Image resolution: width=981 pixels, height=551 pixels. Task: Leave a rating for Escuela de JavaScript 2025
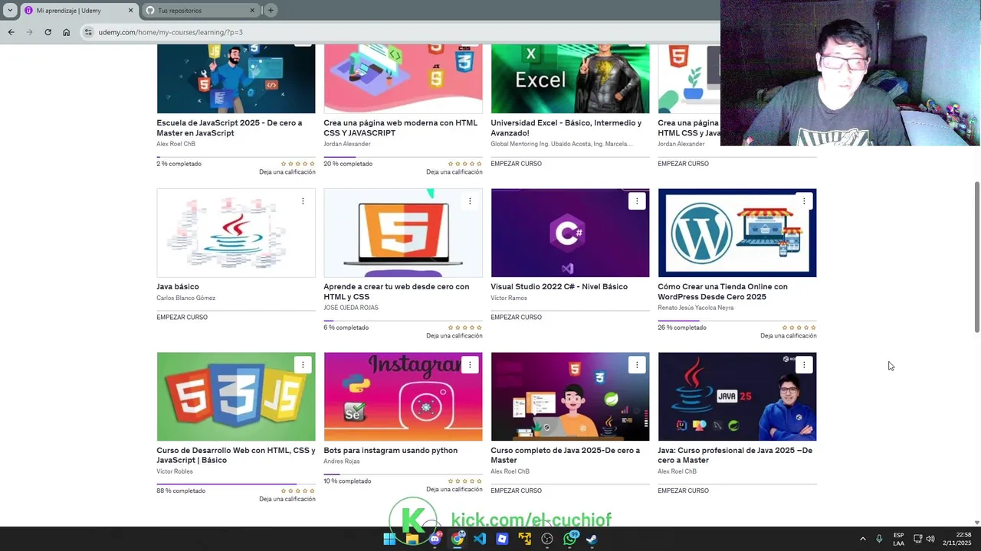coord(287,172)
